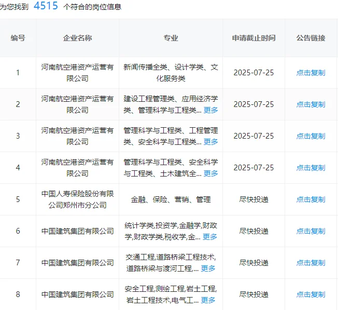Click the 专业 column header
Viewport: 338px width, 310px height.
pos(171,38)
